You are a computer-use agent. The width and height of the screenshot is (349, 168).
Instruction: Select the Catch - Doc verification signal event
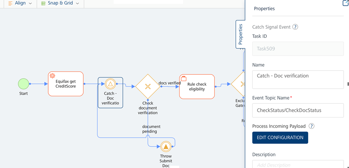point(110,84)
